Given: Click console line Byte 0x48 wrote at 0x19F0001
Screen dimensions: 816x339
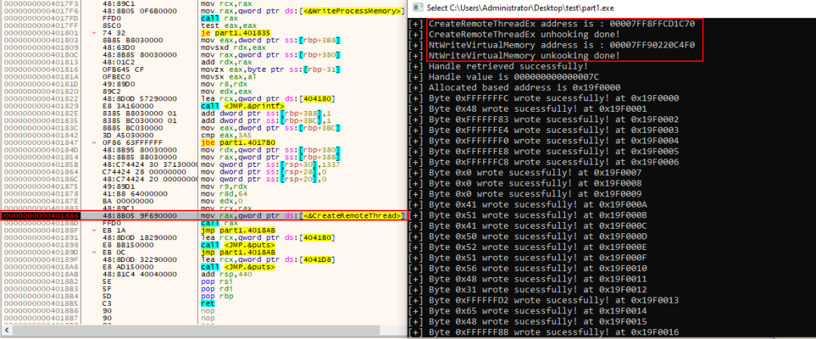Looking at the screenshot, I should [x=528, y=109].
